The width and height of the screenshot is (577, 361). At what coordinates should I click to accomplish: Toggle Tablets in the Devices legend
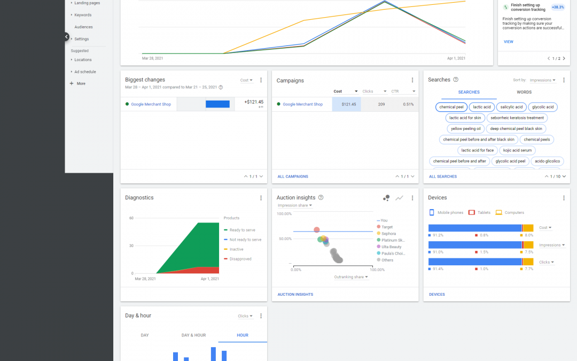(x=478, y=212)
